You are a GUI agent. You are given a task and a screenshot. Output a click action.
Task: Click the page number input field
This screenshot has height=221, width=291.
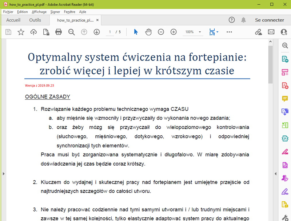pos(109,32)
